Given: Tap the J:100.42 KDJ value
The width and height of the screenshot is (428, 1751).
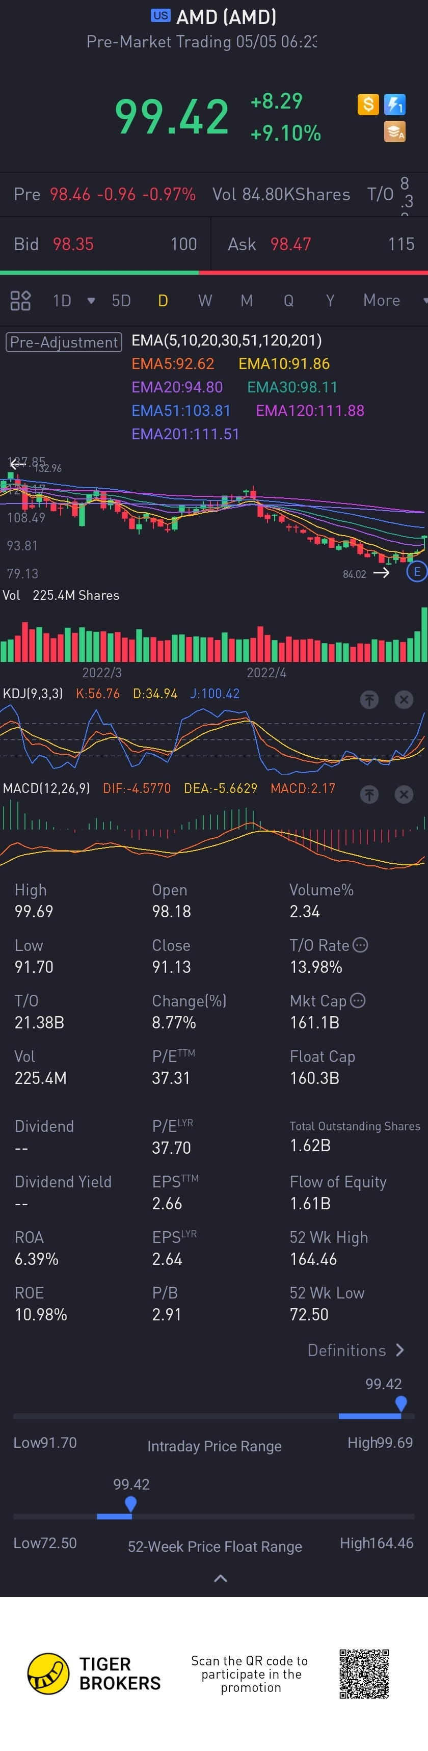Looking at the screenshot, I should coord(215,694).
